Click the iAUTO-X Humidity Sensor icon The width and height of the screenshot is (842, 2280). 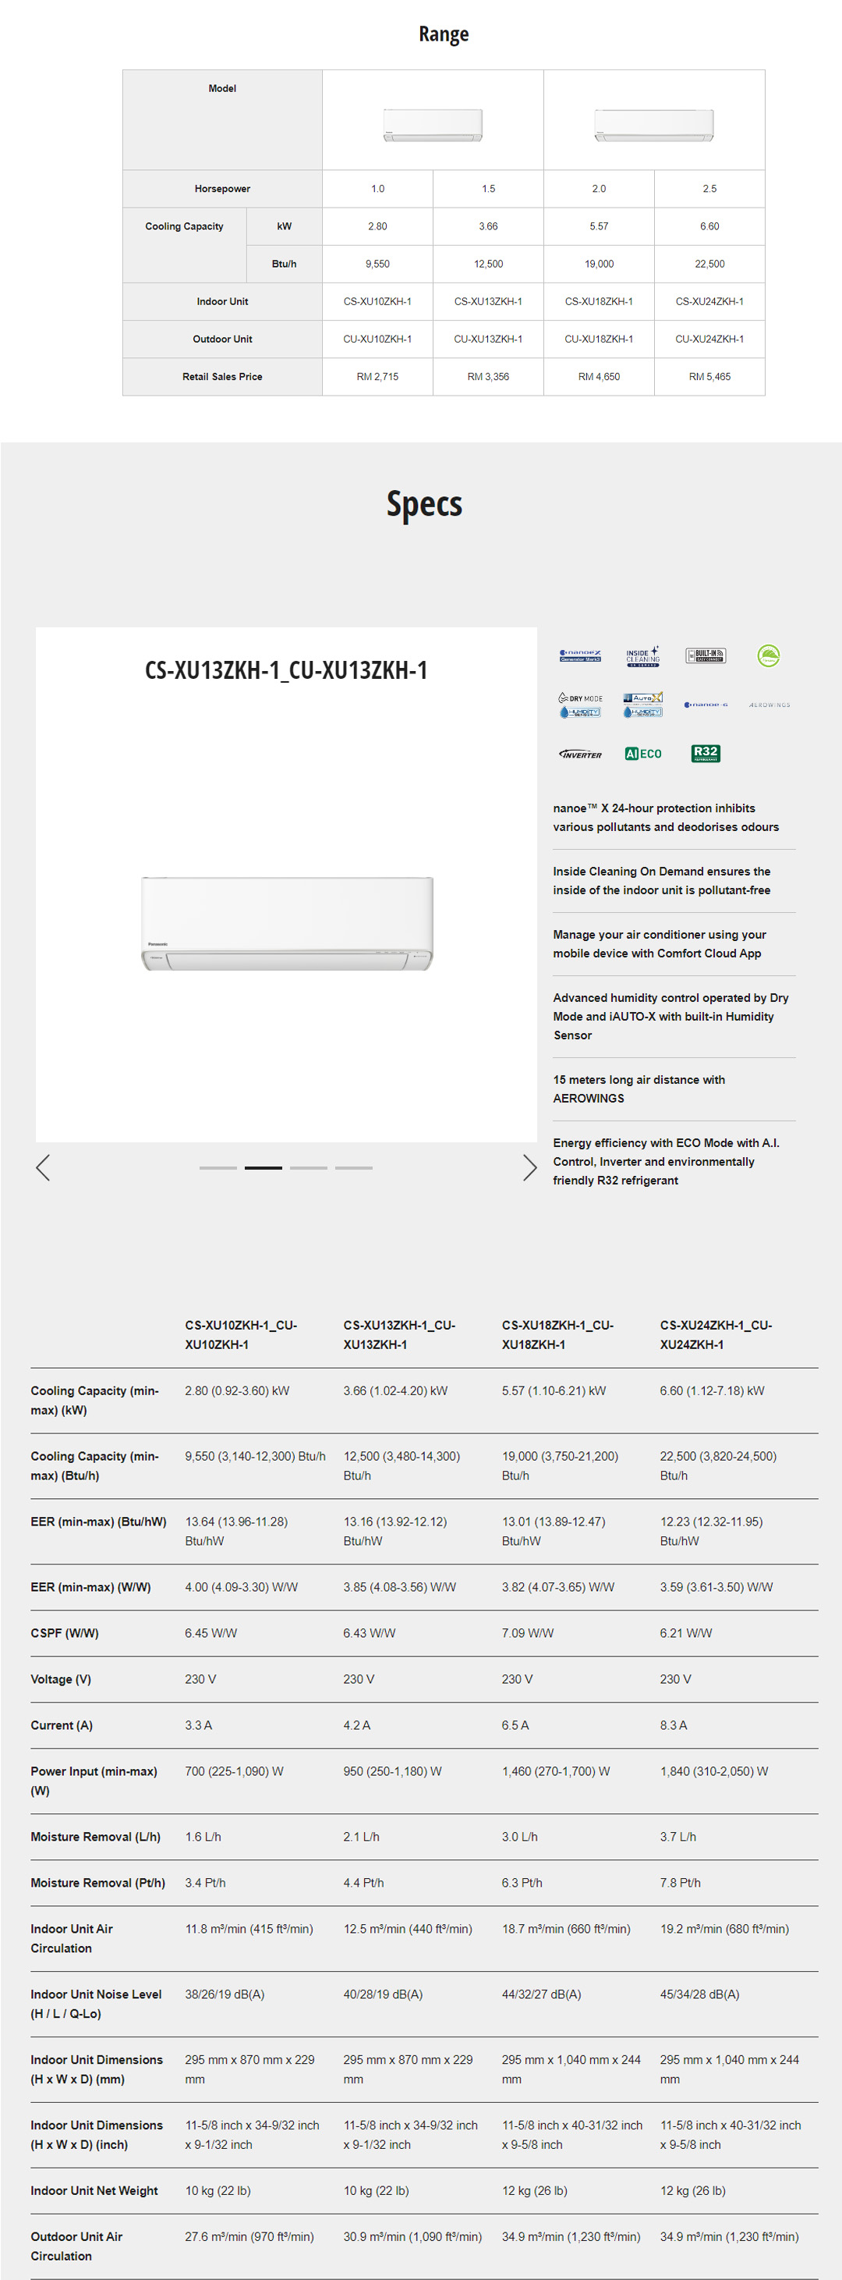(643, 705)
